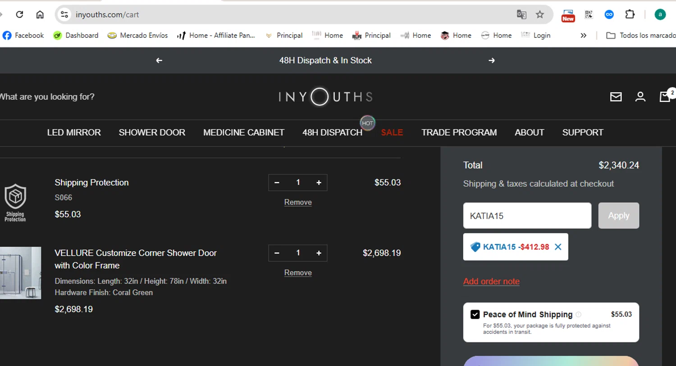
Task: Open LED MIRROR menu
Action: [x=74, y=133]
